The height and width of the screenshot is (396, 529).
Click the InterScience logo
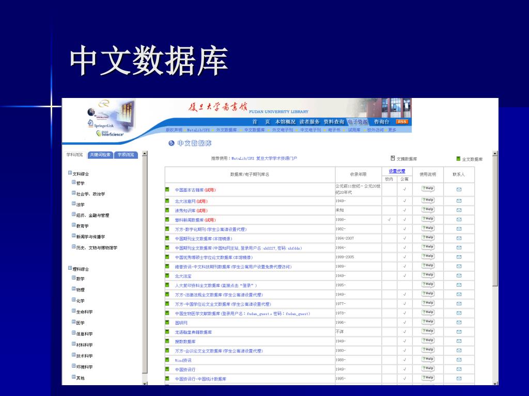point(110,134)
